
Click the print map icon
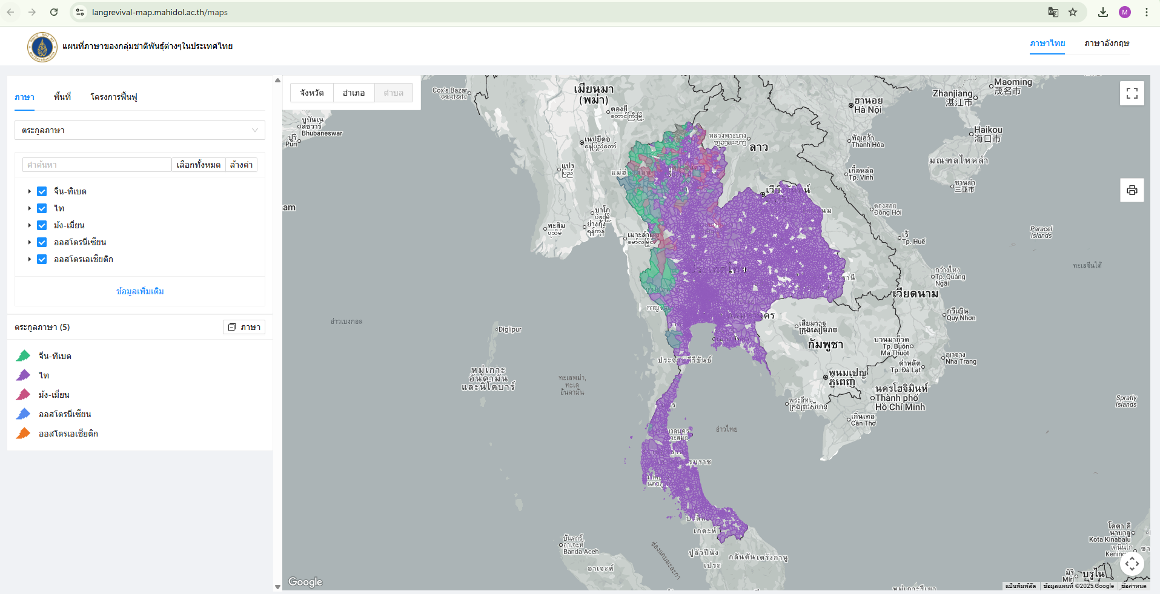click(1132, 190)
